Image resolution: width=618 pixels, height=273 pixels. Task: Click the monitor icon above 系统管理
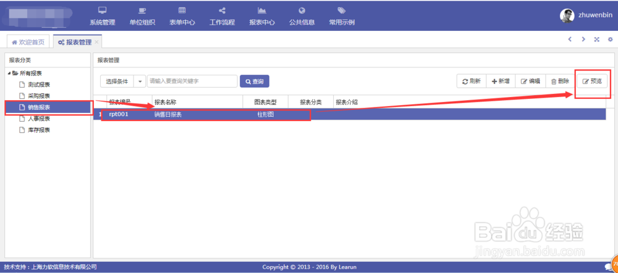[103, 10]
